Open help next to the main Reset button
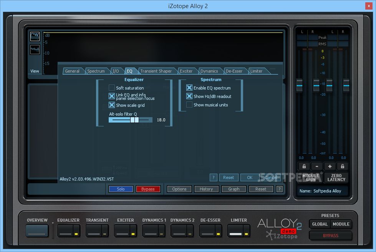This screenshot has height=252, width=376. click(x=279, y=189)
